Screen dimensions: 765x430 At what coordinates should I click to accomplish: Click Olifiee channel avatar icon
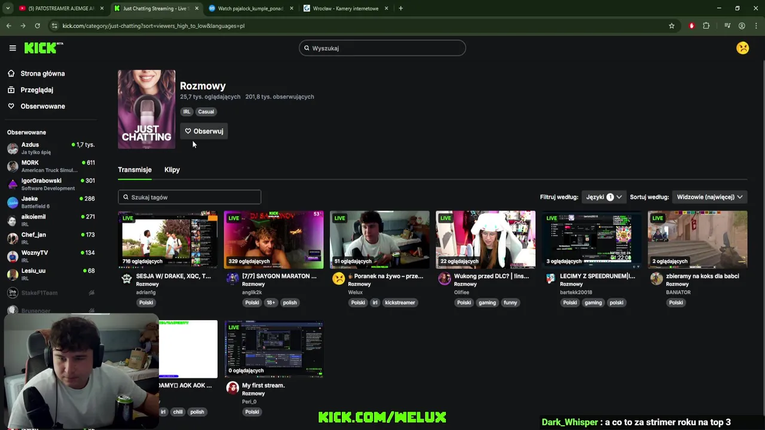tap(444, 279)
